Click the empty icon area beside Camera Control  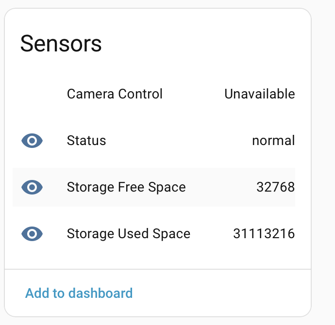pyautogui.click(x=32, y=94)
